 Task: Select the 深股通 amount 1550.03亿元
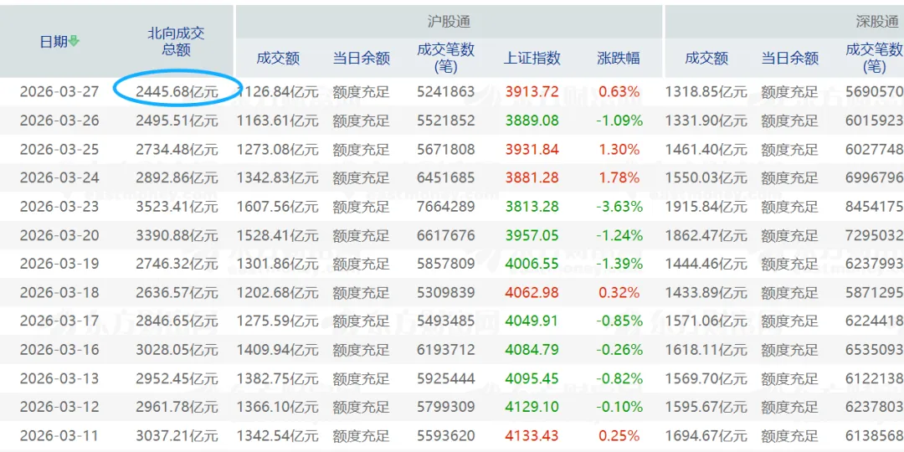(x=706, y=177)
